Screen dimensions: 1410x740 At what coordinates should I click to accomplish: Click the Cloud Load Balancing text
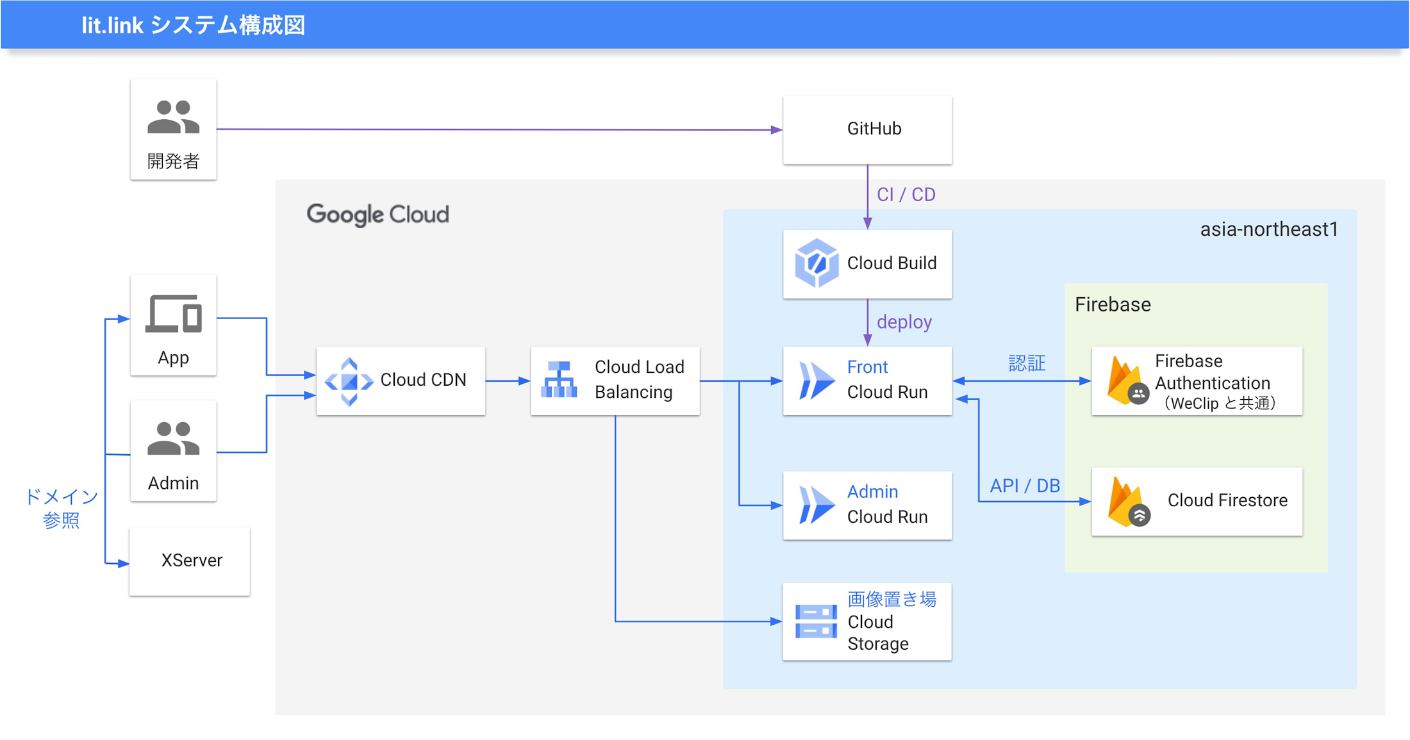(639, 379)
